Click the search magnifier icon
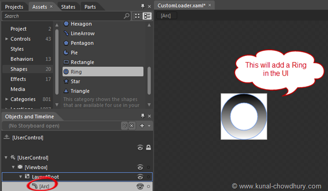The width and height of the screenshot is (328, 191). (x=127, y=16)
